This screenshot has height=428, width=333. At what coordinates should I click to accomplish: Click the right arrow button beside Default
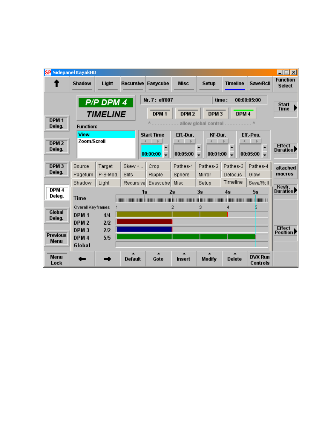(x=108, y=259)
